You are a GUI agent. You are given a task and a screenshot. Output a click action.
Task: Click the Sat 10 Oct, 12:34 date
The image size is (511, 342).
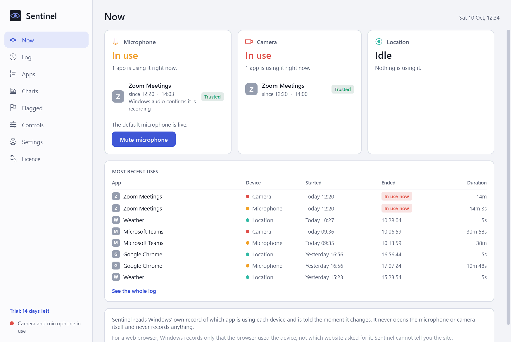(x=479, y=18)
